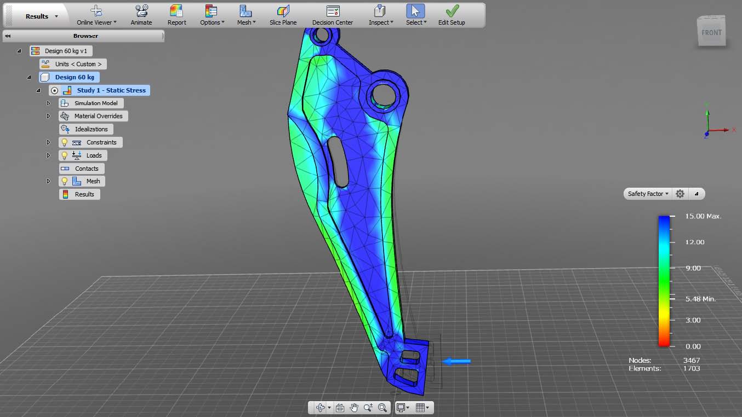The height and width of the screenshot is (417, 742).
Task: Open the Orbit type dropdown arrow
Action: coord(329,408)
